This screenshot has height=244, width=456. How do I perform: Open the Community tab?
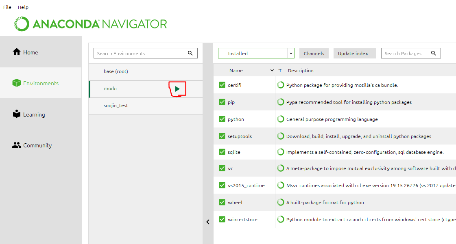click(x=41, y=145)
